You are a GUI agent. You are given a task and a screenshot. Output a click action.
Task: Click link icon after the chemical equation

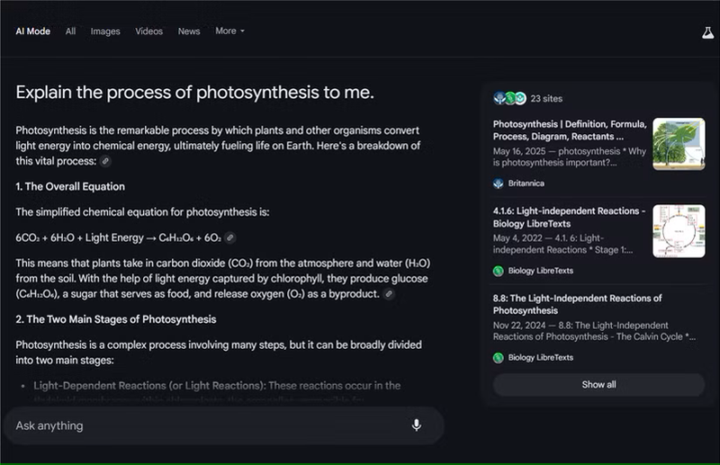pos(230,237)
